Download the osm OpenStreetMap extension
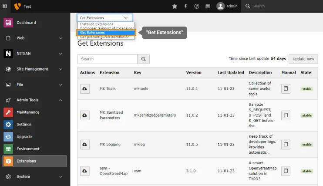323x186 pixels. tap(84, 171)
